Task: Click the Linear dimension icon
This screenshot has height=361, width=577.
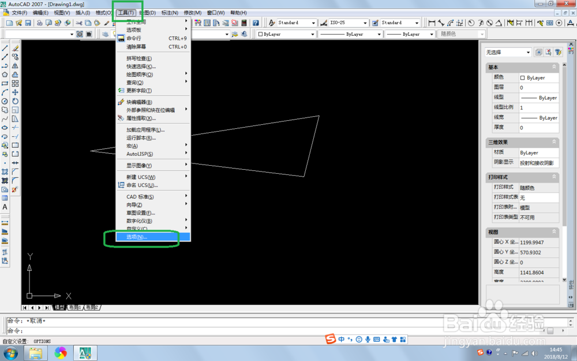Action: click(x=432, y=23)
